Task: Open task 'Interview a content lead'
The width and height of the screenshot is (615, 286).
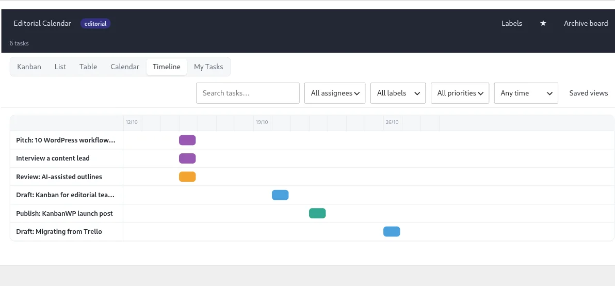Action: (53, 158)
